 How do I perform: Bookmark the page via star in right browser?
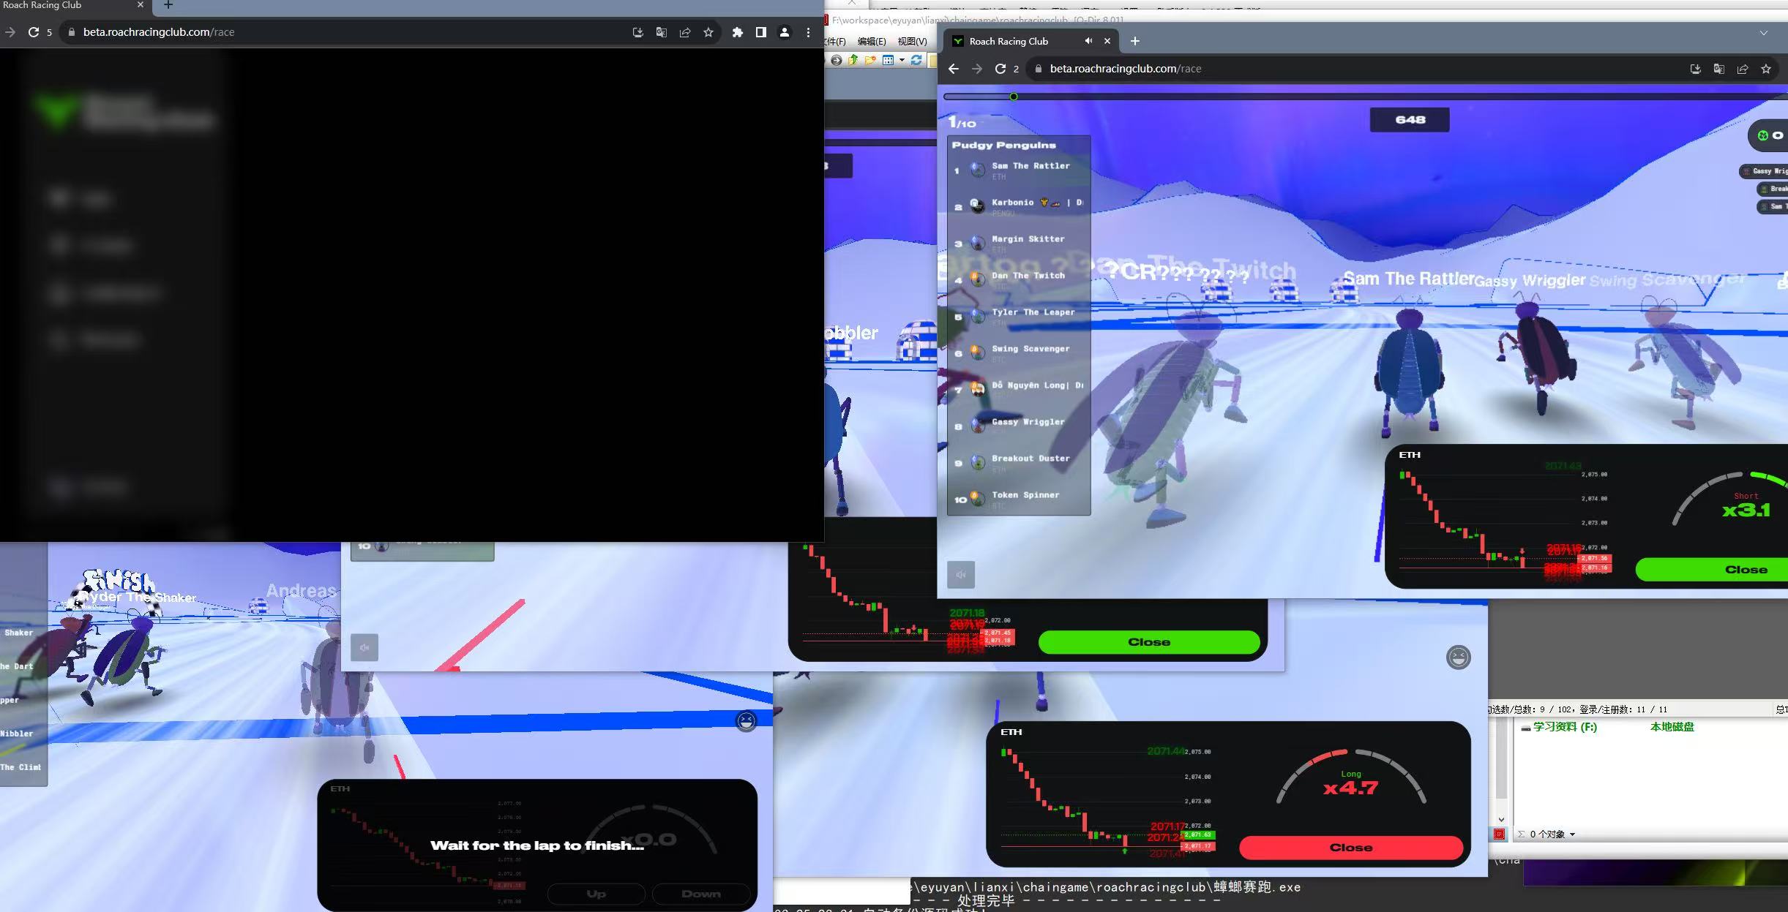[x=1766, y=69]
